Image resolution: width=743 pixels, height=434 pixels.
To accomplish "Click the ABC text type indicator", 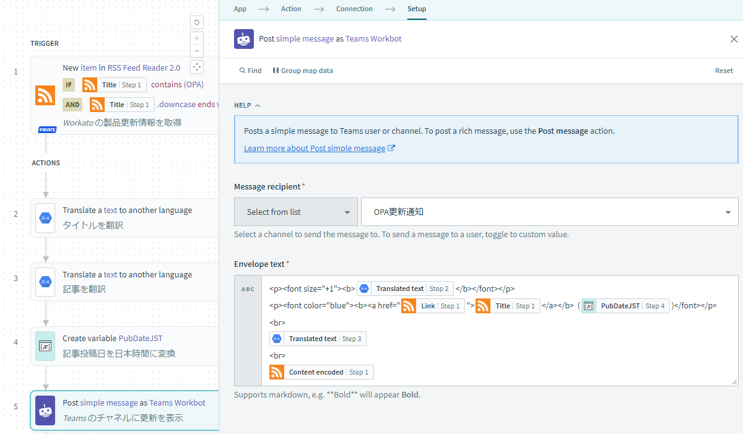I will 248,289.
